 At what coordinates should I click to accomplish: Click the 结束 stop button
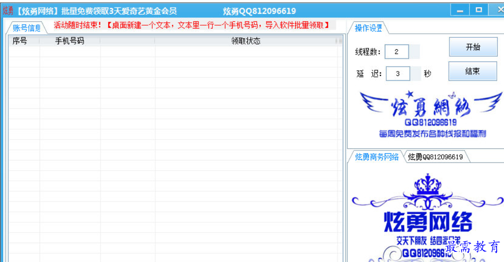473,71
